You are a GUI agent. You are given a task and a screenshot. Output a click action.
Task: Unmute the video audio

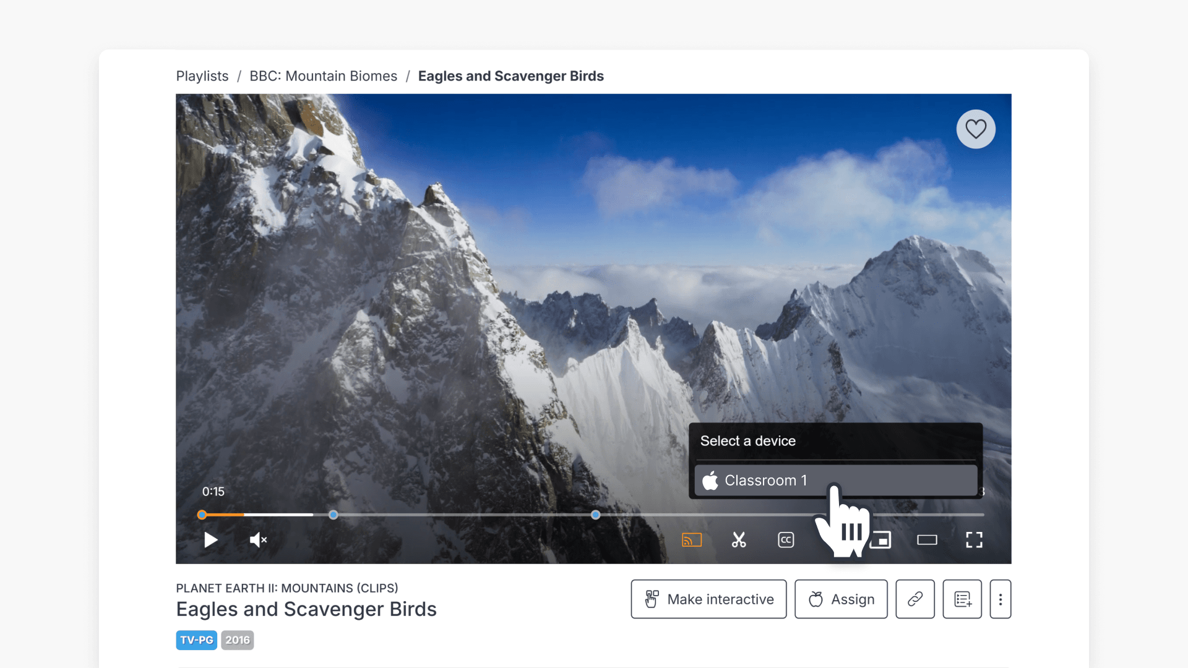coord(258,540)
